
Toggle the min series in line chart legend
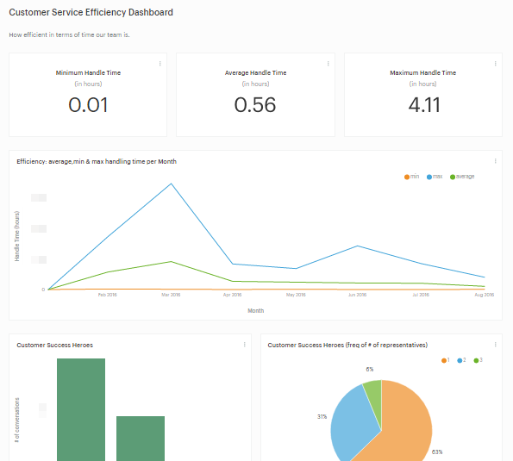tap(411, 177)
